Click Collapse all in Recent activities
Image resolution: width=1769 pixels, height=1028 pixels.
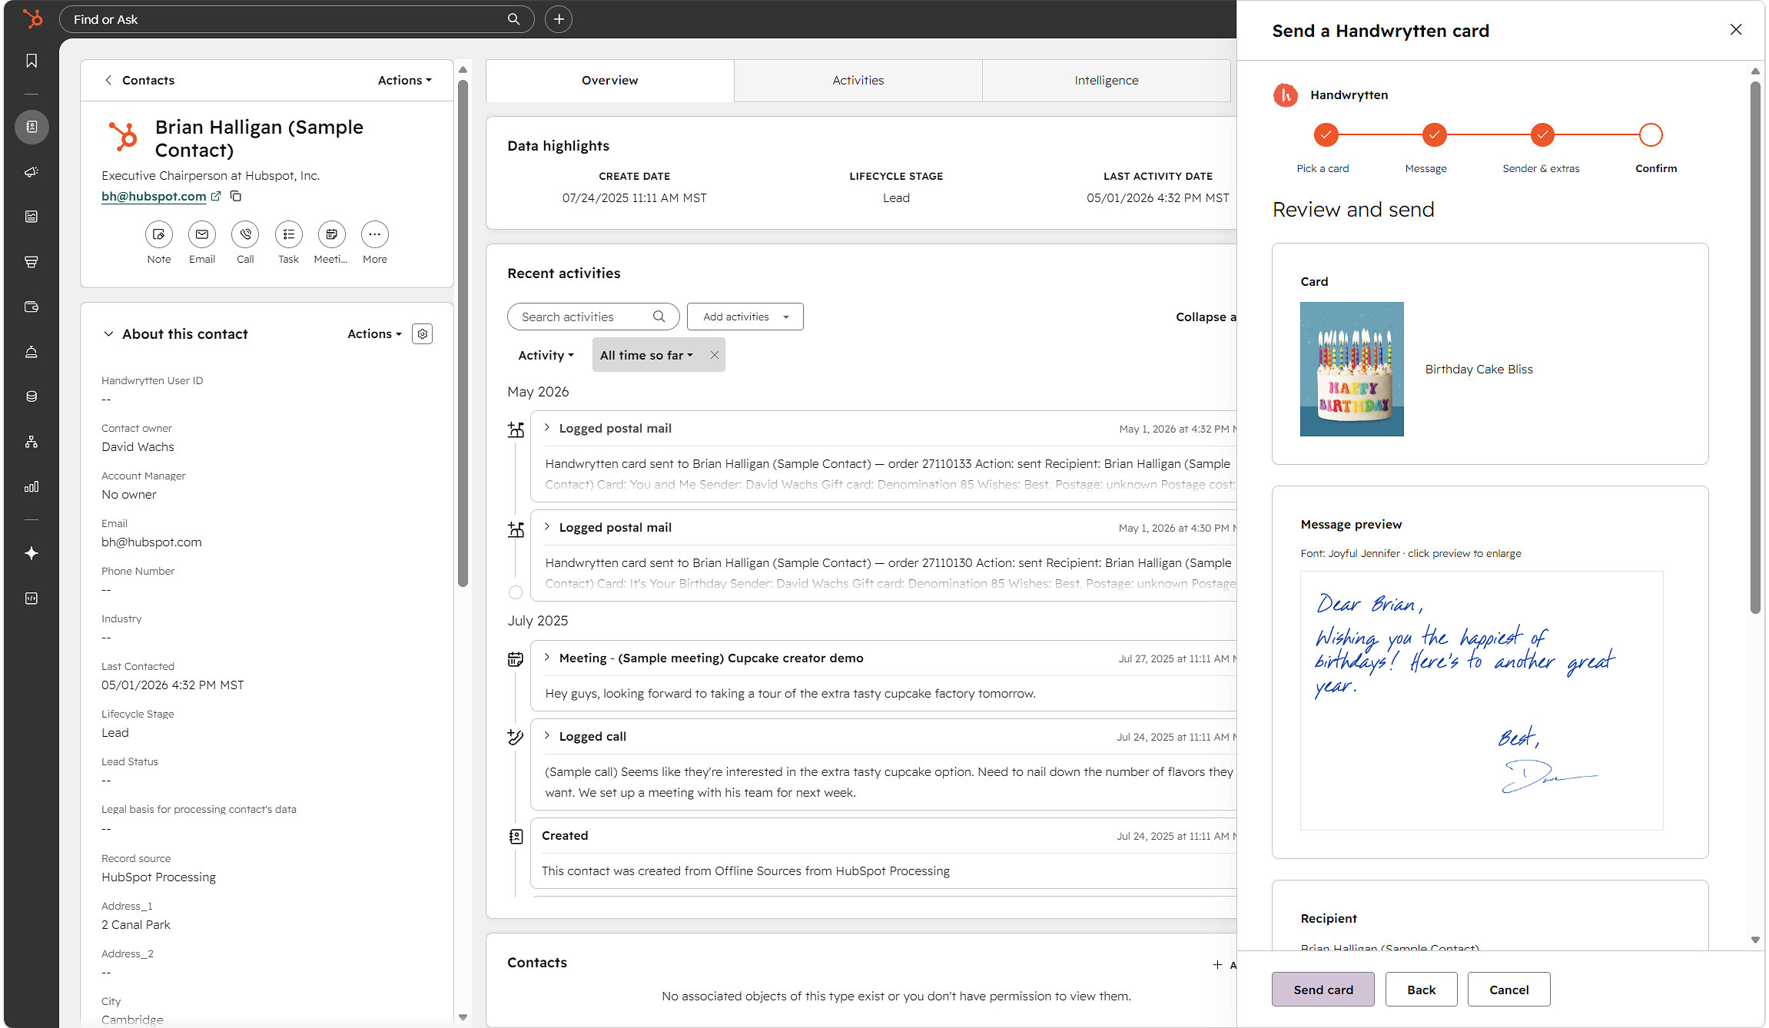(x=1206, y=317)
